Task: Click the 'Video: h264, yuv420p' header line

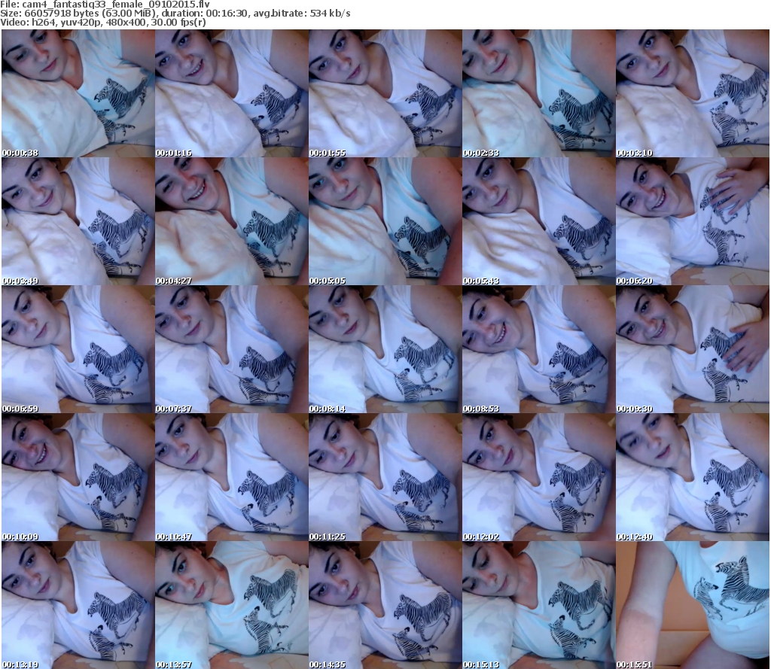Action: [103, 23]
